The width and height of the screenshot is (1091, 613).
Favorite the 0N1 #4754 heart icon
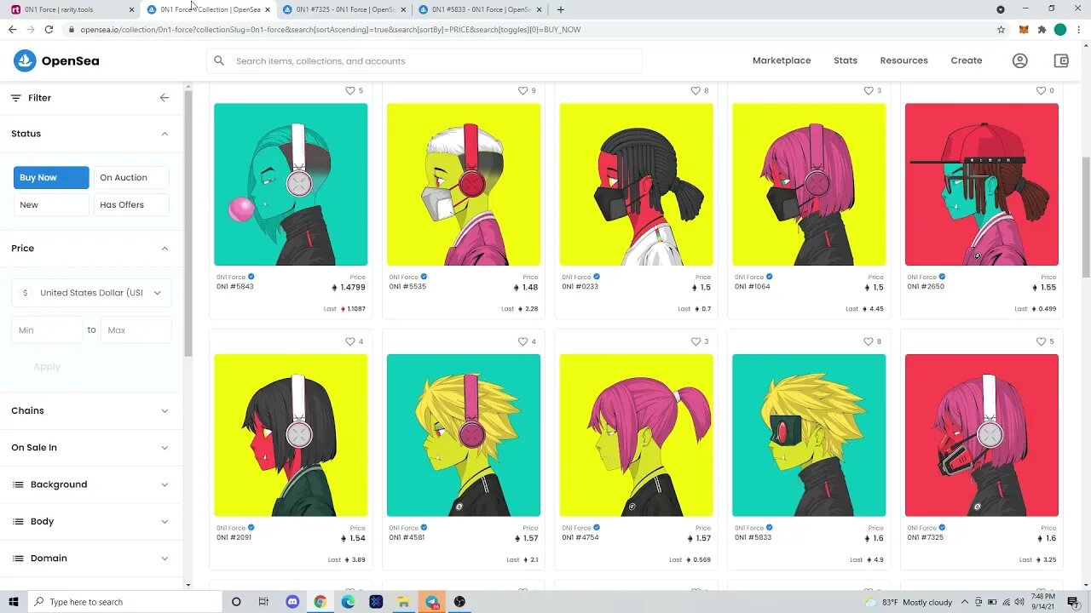click(x=696, y=341)
